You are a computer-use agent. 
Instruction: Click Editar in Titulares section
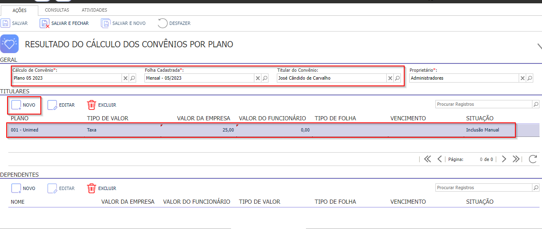point(61,105)
